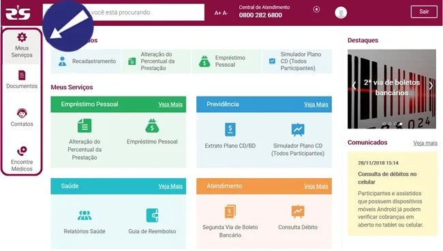
Task: Select the Recadastramento shortcut
Action: pyautogui.click(x=86, y=61)
